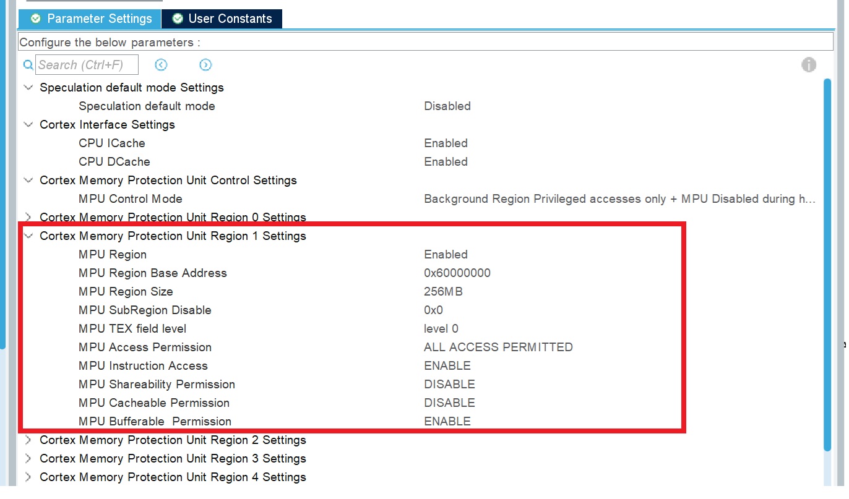Collapse Speculation default mode Settings
This screenshot has height=499, width=849.
(28, 87)
